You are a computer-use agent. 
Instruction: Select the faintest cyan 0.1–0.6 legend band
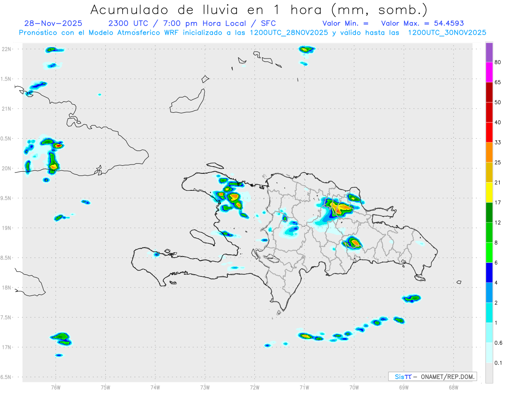click(x=489, y=352)
